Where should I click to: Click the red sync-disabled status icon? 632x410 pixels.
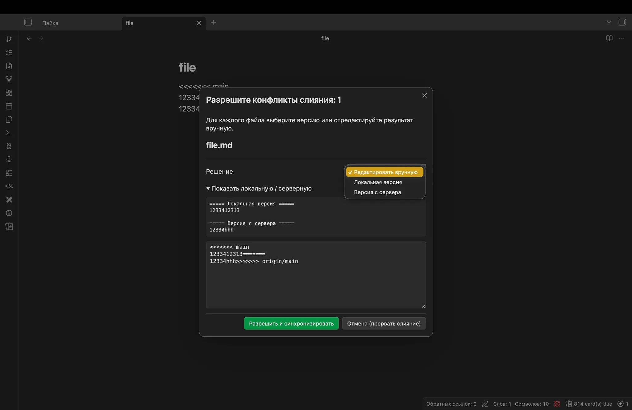coord(557,404)
